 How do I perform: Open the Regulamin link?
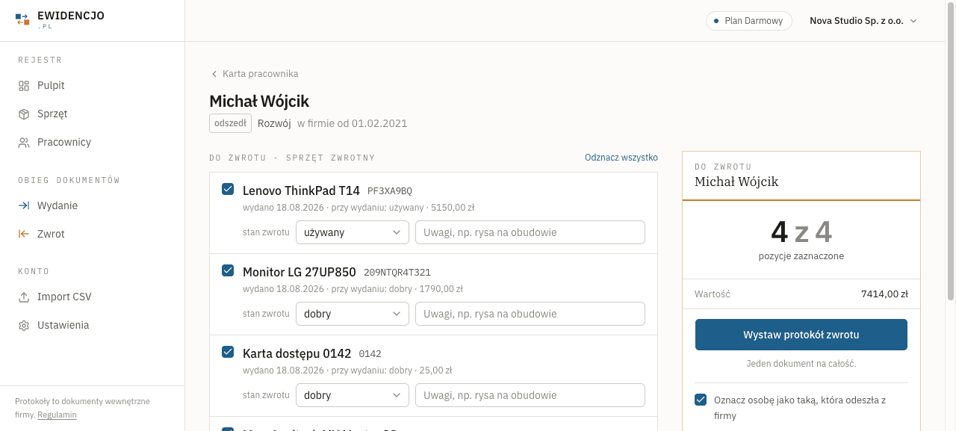click(x=57, y=415)
